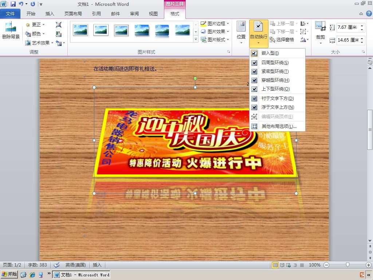The width and height of the screenshot is (373, 280).
Task: Click the page number 页面: 1/2 indicator
Action: pos(12,265)
